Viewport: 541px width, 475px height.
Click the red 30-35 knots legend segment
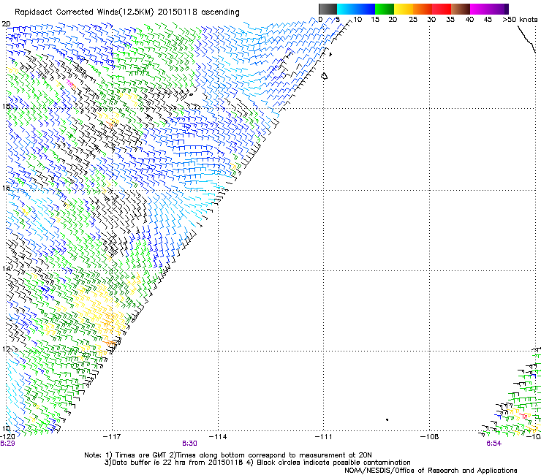[442, 9]
